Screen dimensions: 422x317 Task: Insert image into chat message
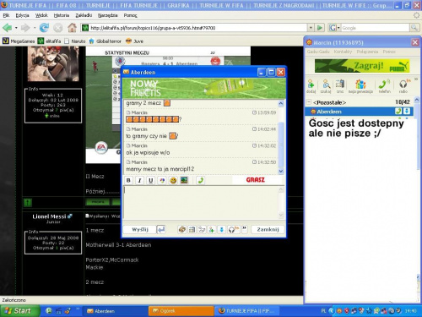click(184, 180)
